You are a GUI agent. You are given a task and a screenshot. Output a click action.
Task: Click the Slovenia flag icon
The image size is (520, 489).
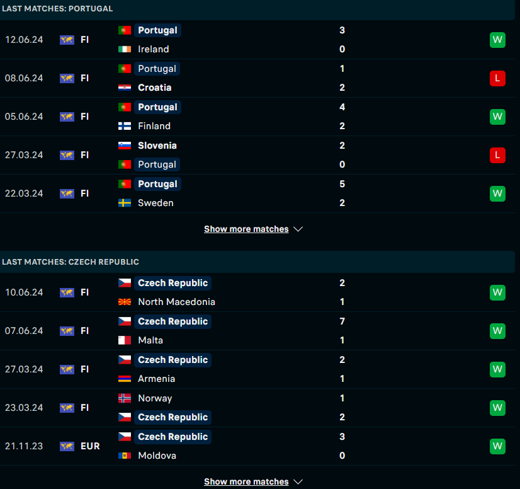pos(125,146)
